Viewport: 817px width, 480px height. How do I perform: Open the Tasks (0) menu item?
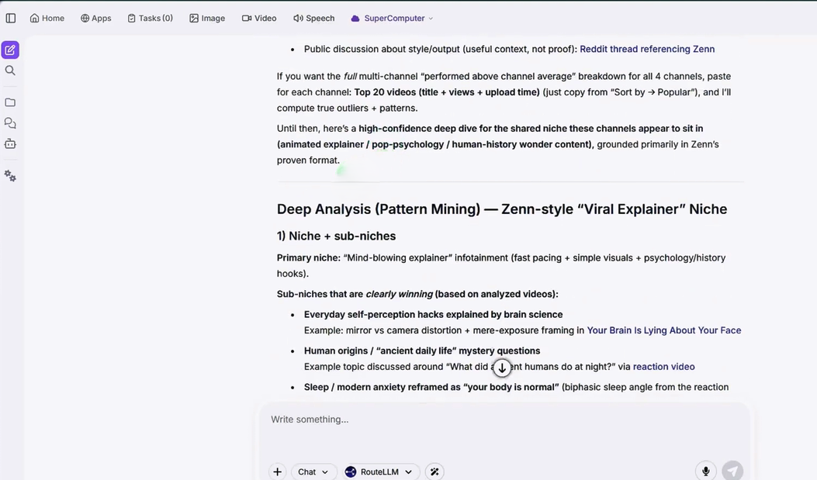(x=150, y=18)
